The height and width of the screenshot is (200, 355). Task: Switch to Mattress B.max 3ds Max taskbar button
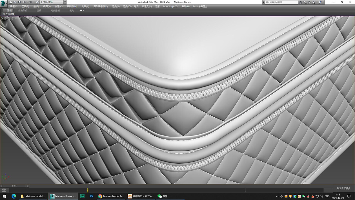point(63,196)
